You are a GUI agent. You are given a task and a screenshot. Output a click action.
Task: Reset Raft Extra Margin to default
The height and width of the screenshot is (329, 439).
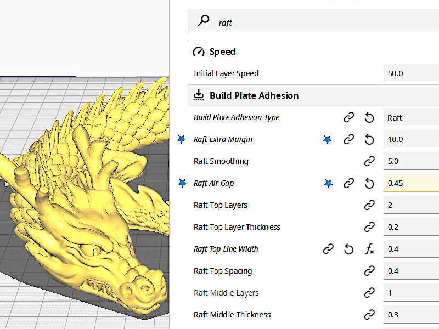[369, 139]
